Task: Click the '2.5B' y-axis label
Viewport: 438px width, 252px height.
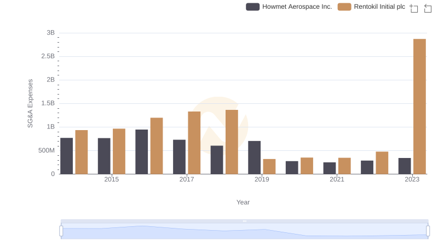Action: pyautogui.click(x=48, y=56)
